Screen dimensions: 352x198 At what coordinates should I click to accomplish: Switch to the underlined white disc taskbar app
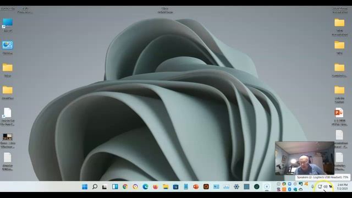[267, 186]
